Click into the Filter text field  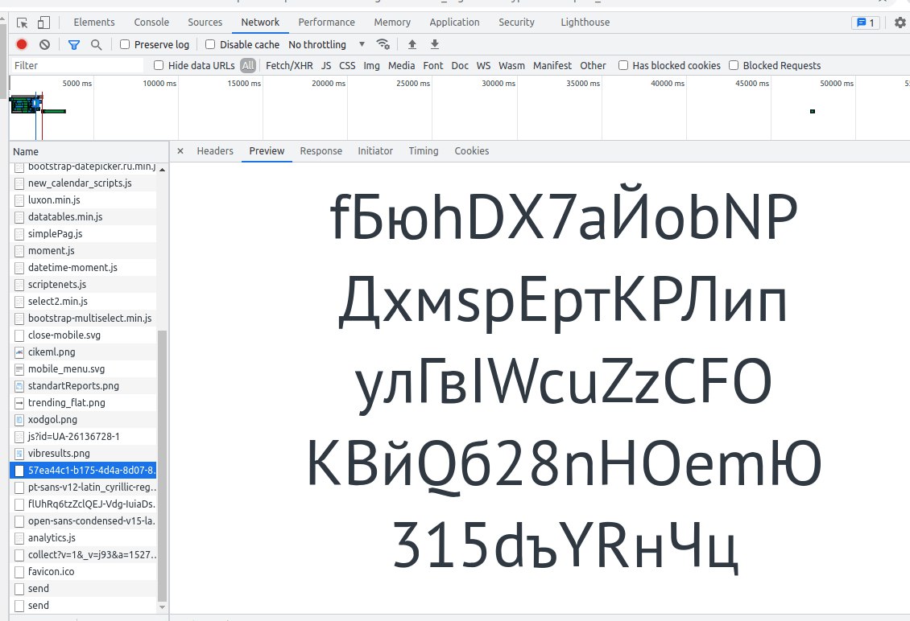(77, 65)
